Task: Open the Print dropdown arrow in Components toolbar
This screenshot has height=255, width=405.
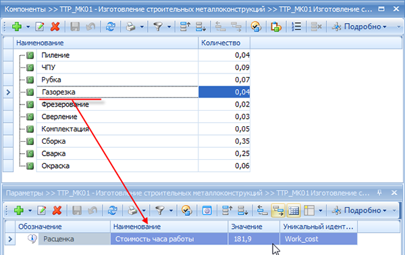Action: coord(142,26)
